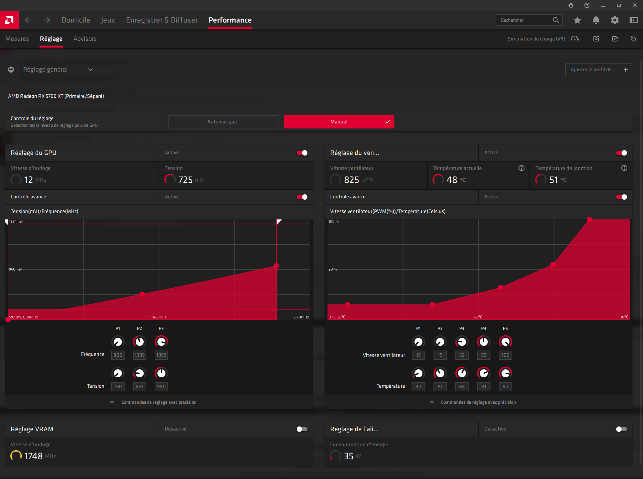Click the bug report icon
This screenshot has height=479, width=643.
click(x=571, y=5)
